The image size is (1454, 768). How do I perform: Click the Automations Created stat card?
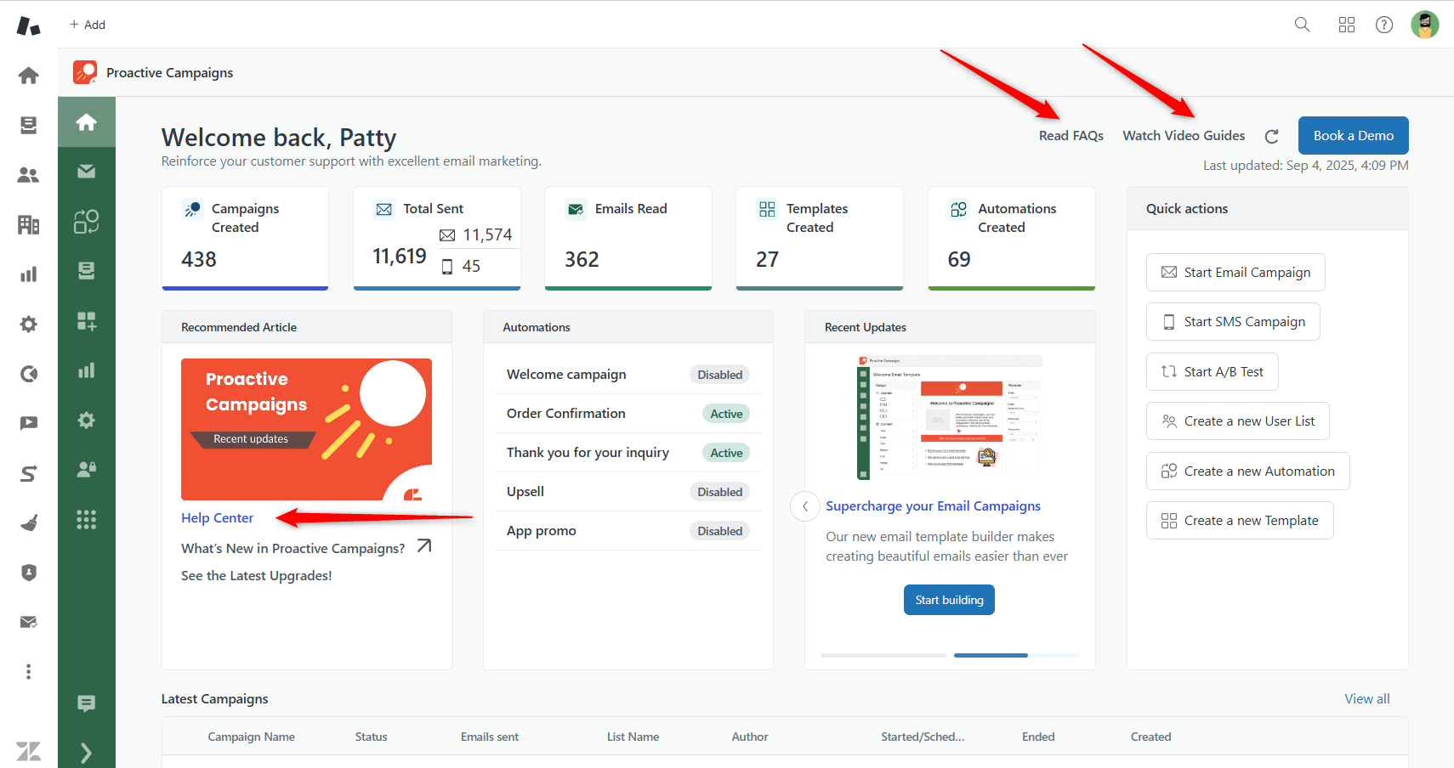[1012, 239]
